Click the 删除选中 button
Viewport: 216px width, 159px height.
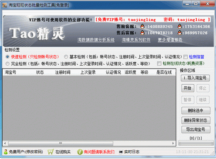click(196, 111)
